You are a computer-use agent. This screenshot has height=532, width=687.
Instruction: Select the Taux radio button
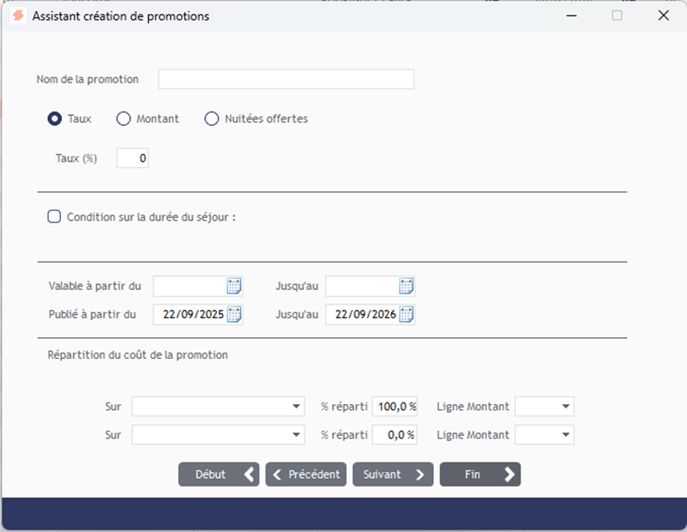point(55,119)
